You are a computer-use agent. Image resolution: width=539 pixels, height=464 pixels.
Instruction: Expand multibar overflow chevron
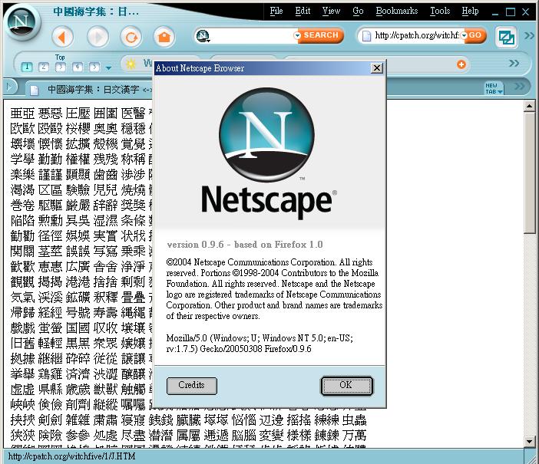[514, 63]
